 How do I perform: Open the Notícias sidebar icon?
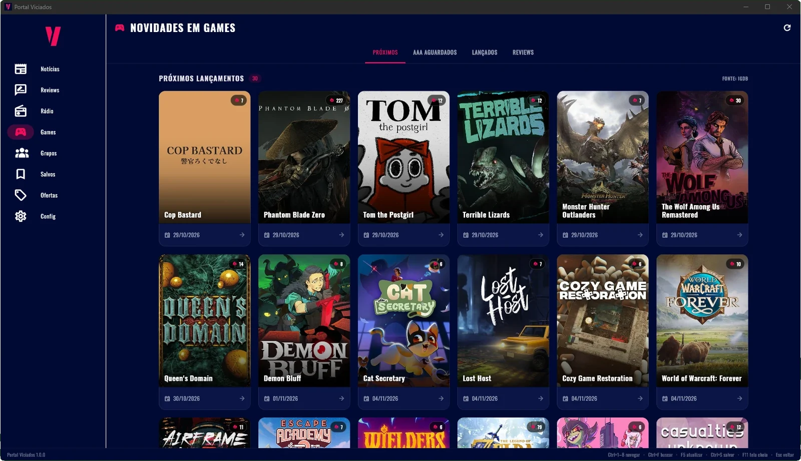[21, 69]
